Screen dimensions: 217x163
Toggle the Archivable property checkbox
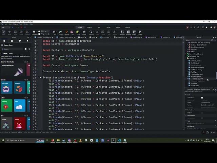[x=202, y=98]
